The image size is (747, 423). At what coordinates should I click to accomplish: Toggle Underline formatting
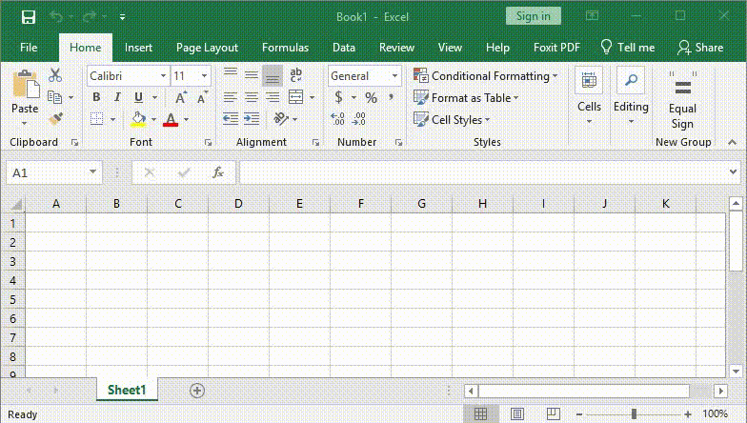[x=139, y=97]
